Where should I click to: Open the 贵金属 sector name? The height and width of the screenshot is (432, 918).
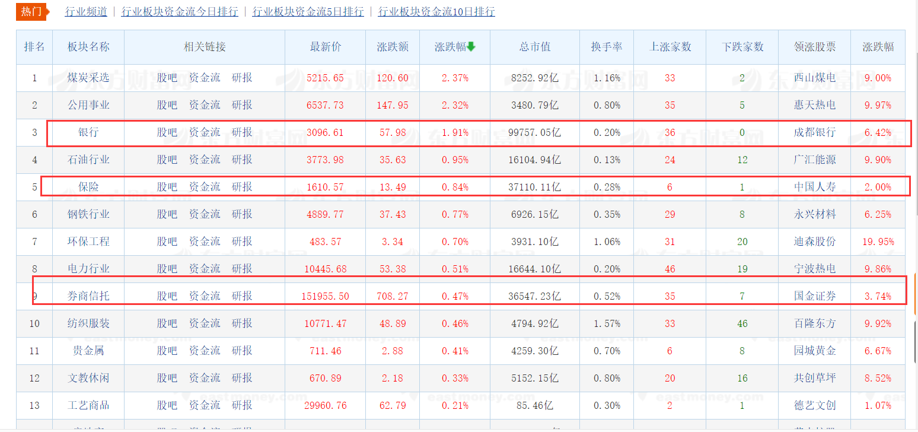click(x=88, y=351)
